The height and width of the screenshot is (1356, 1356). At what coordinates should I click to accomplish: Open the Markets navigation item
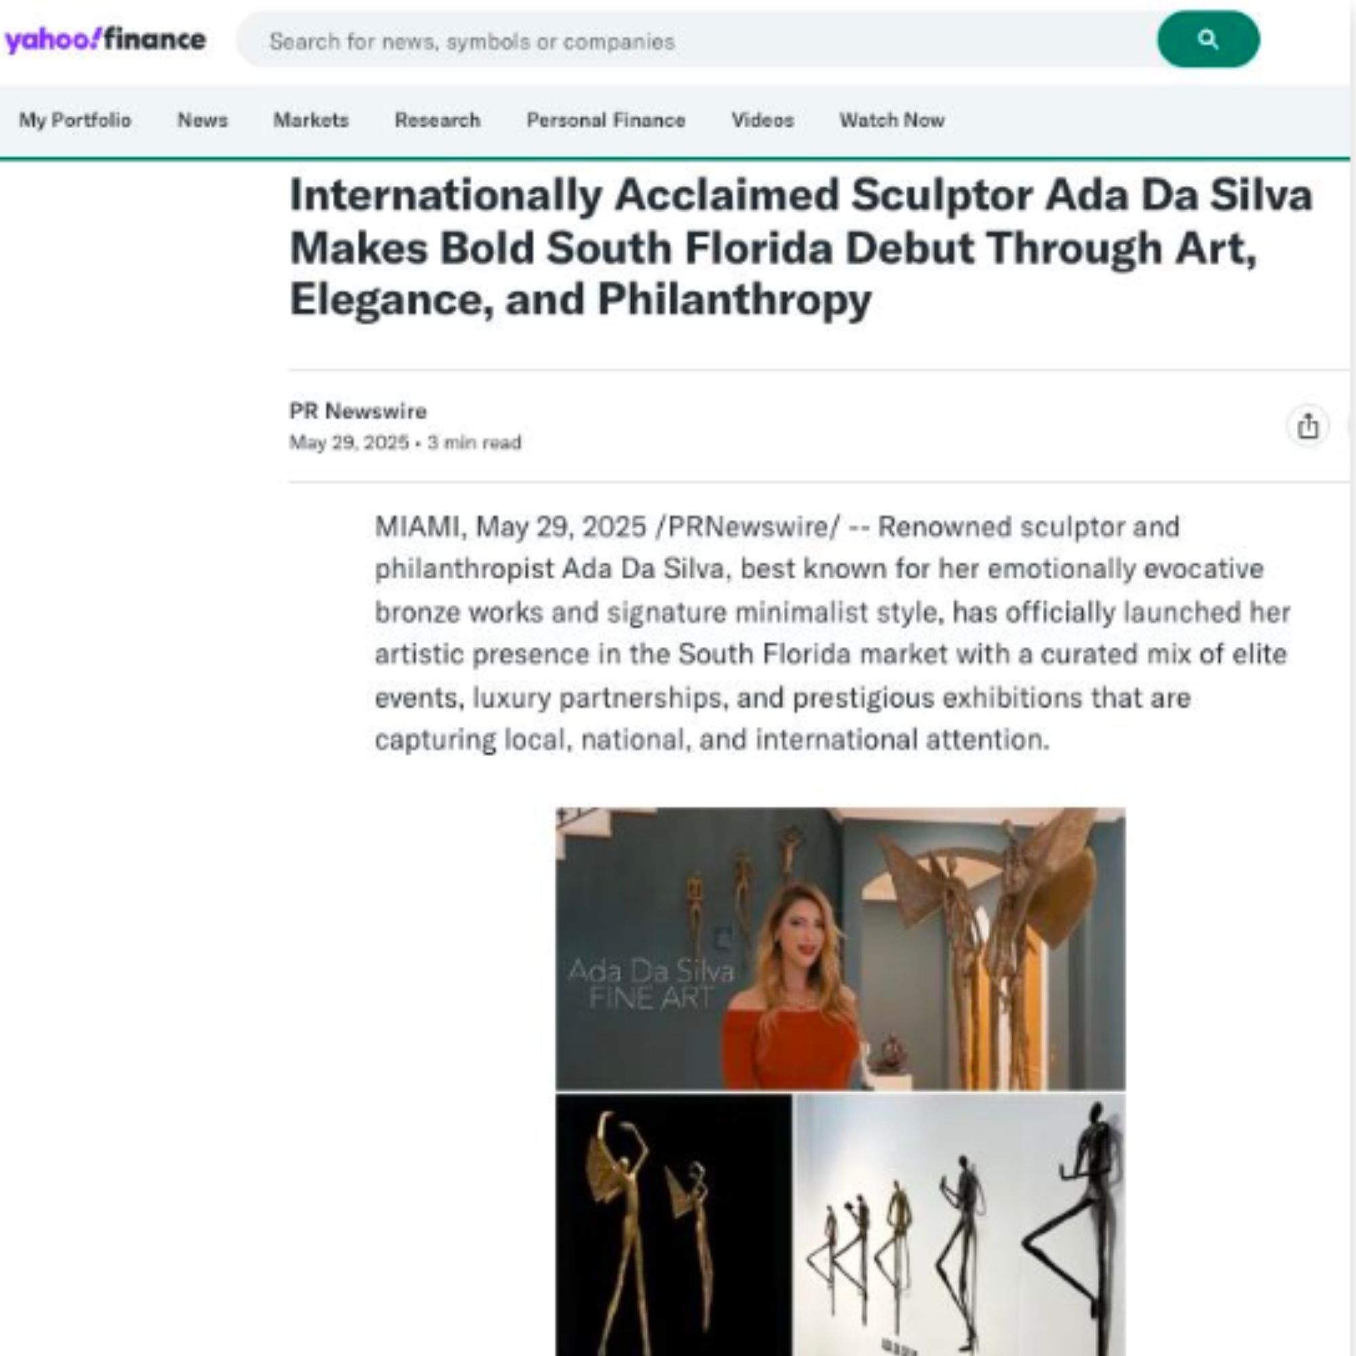(311, 120)
